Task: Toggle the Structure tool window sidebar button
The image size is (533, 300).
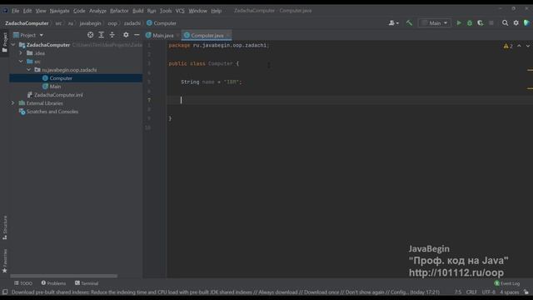Action: 4,227
